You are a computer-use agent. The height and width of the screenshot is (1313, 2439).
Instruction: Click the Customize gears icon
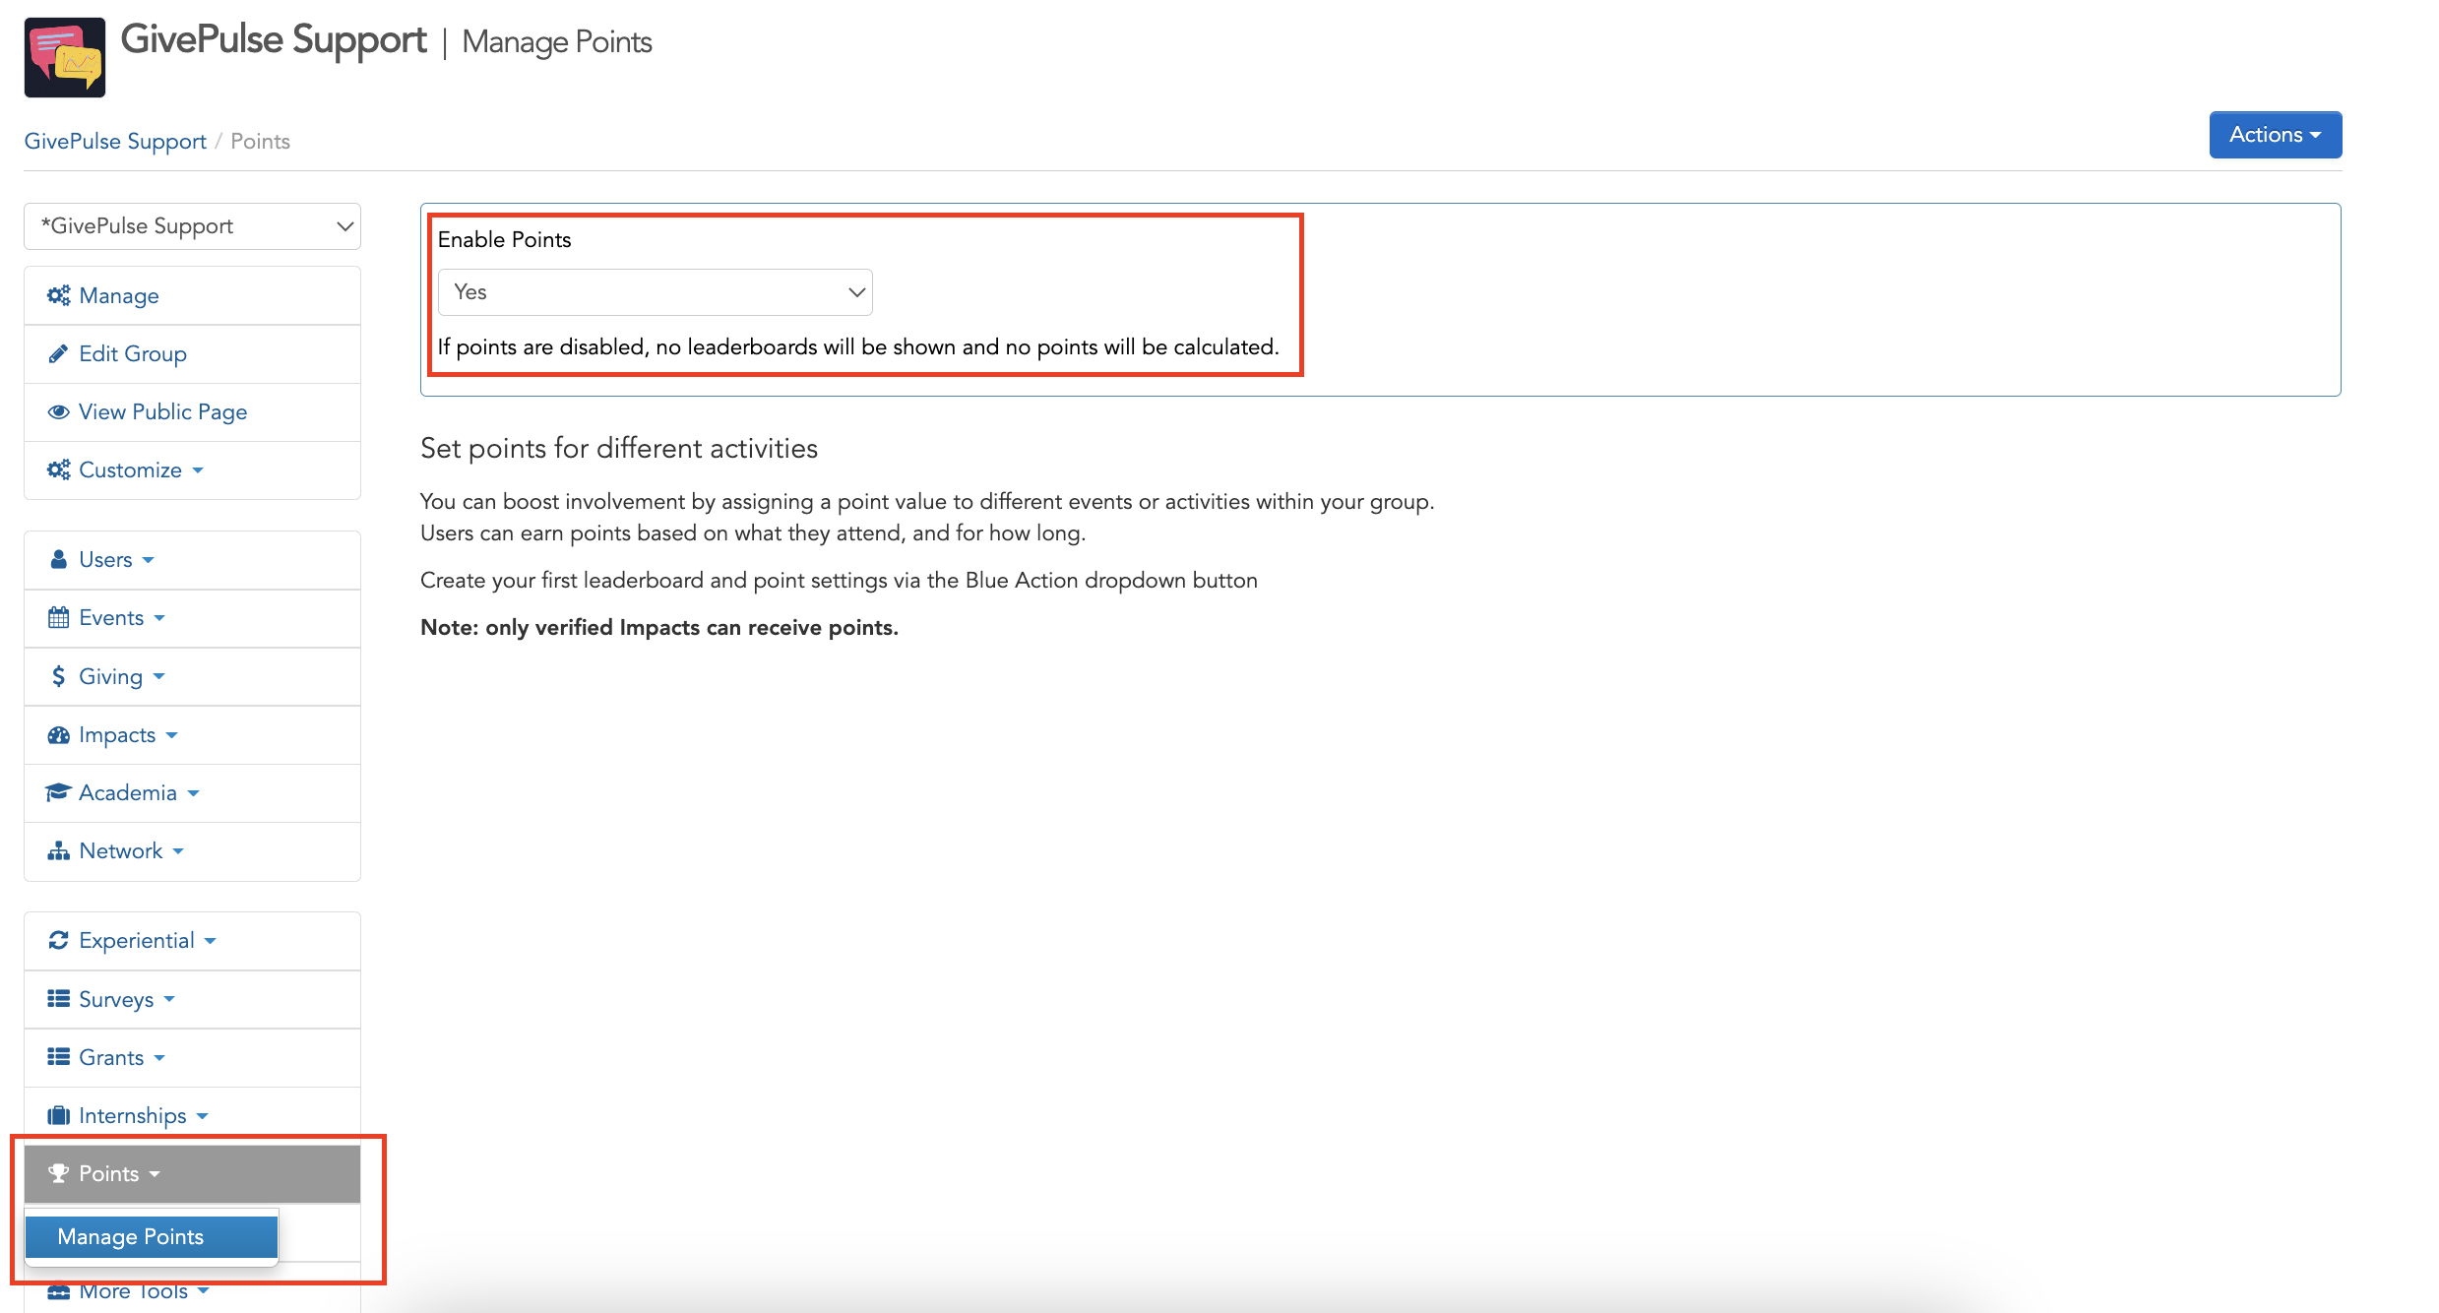coord(59,469)
